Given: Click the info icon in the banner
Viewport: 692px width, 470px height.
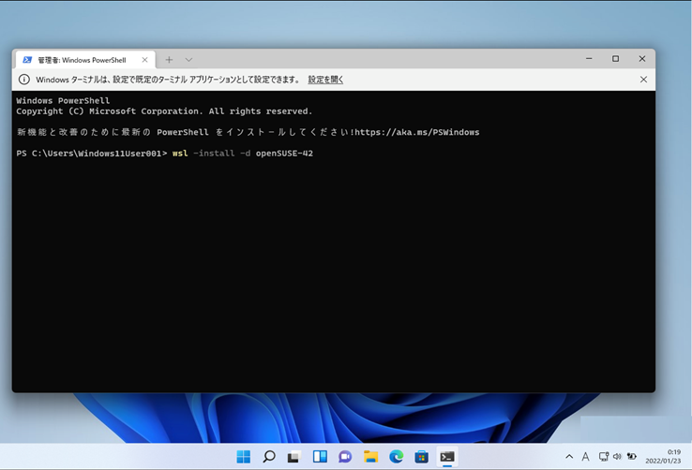Looking at the screenshot, I should coord(24,80).
